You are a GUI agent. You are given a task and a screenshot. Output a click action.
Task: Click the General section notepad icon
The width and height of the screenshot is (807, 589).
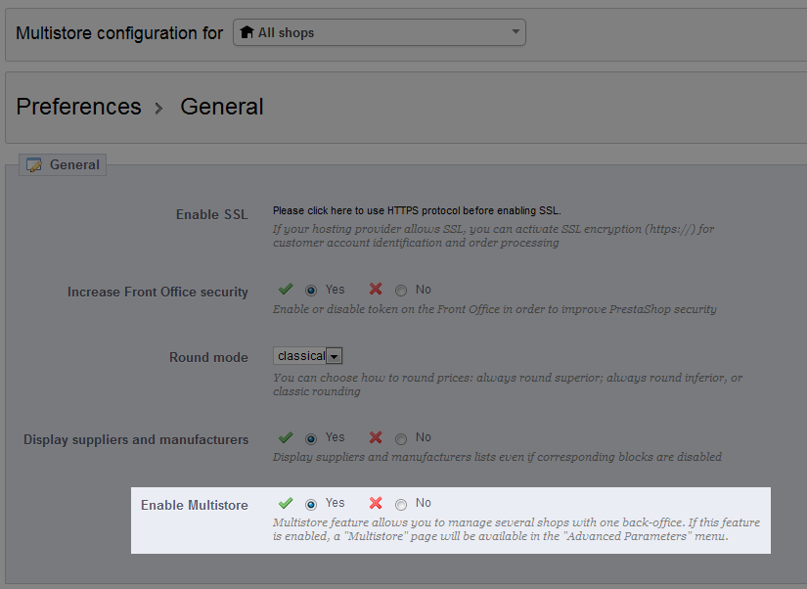(34, 165)
